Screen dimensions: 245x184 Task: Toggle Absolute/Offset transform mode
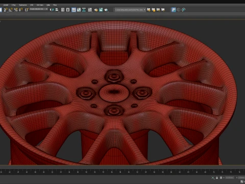click(x=221, y=178)
